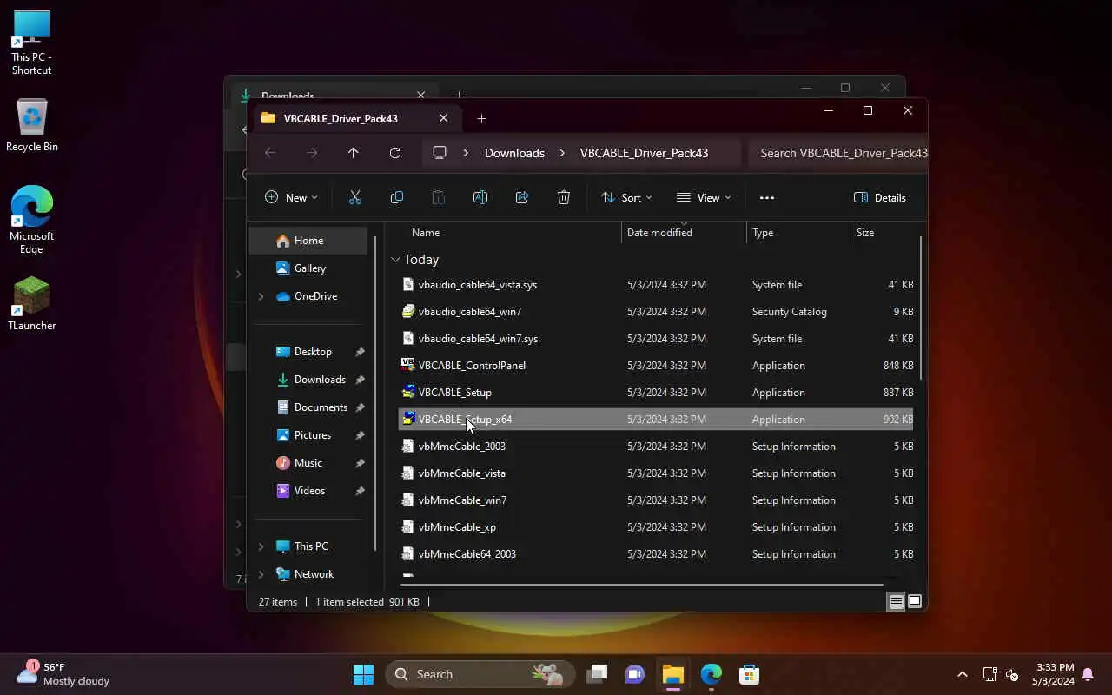1112x695 pixels.
Task: Click the taskbar Search box
Action: [480, 674]
